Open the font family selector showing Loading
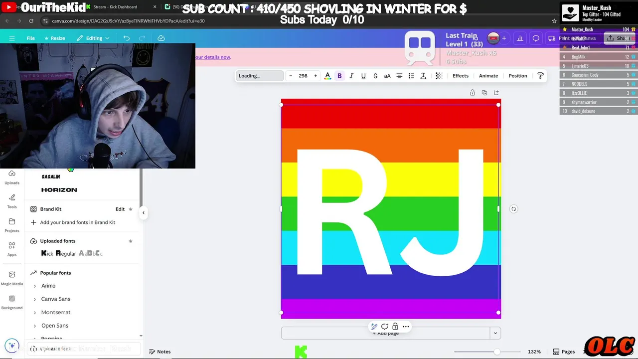Viewport: 638px width, 359px height. point(260,76)
